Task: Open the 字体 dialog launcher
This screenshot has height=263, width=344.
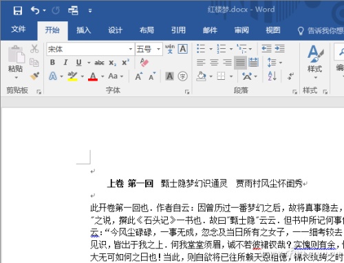Action: (187, 92)
